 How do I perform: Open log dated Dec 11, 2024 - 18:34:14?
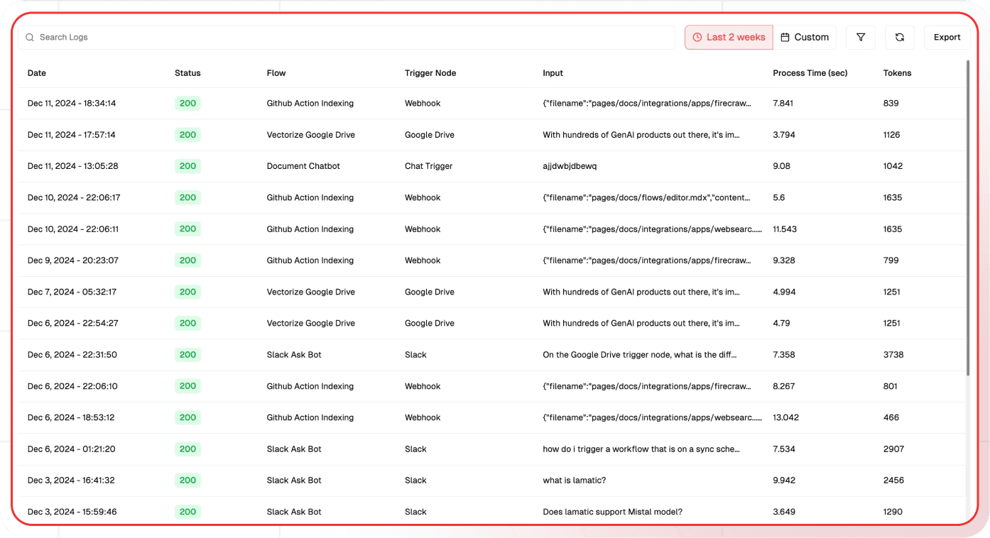[x=491, y=104]
